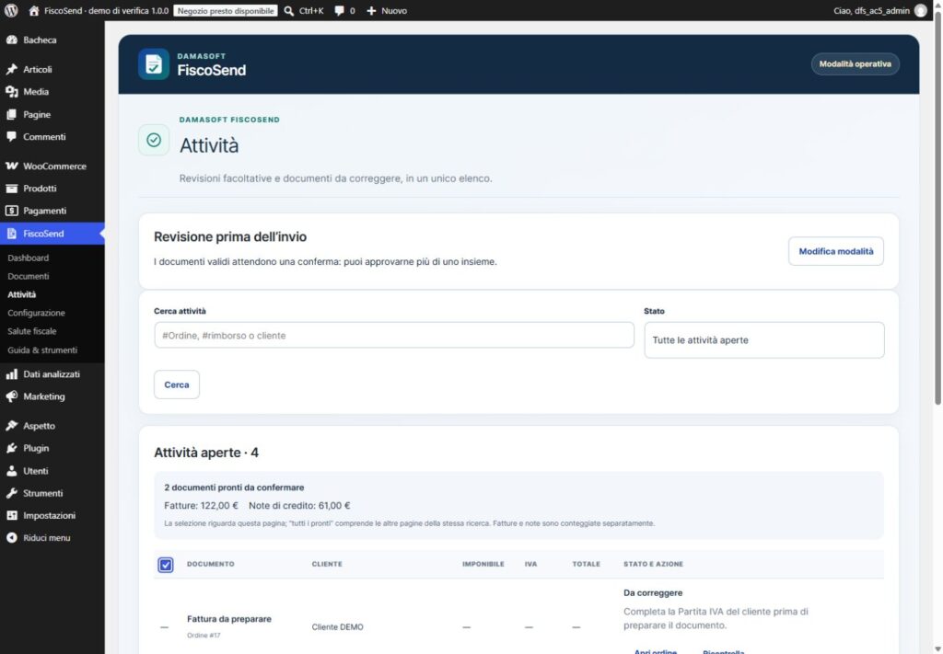943x654 pixels.
Task: Click the Strumenti wrench icon
Action: click(11, 493)
